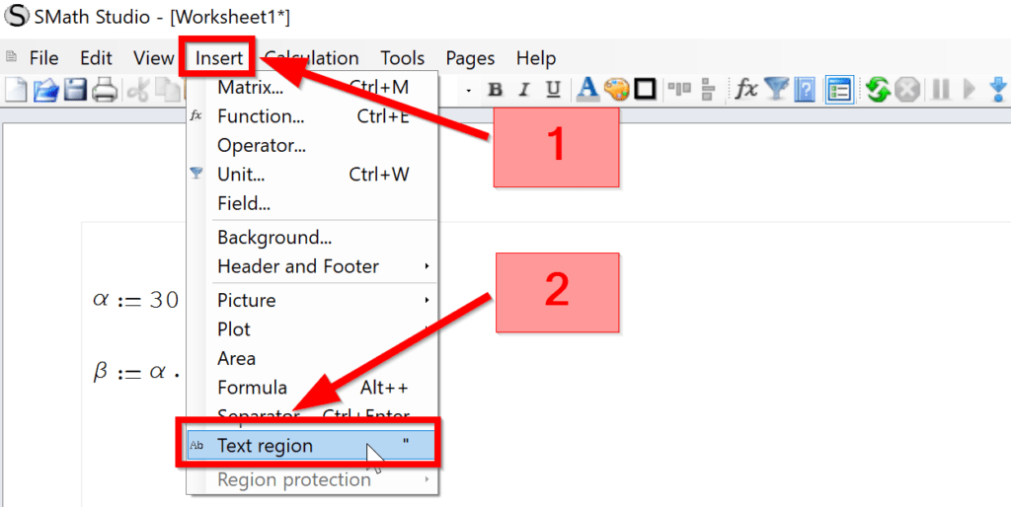This screenshot has width=1011, height=507.
Task: Choose Background... menu entry
Action: (313, 237)
